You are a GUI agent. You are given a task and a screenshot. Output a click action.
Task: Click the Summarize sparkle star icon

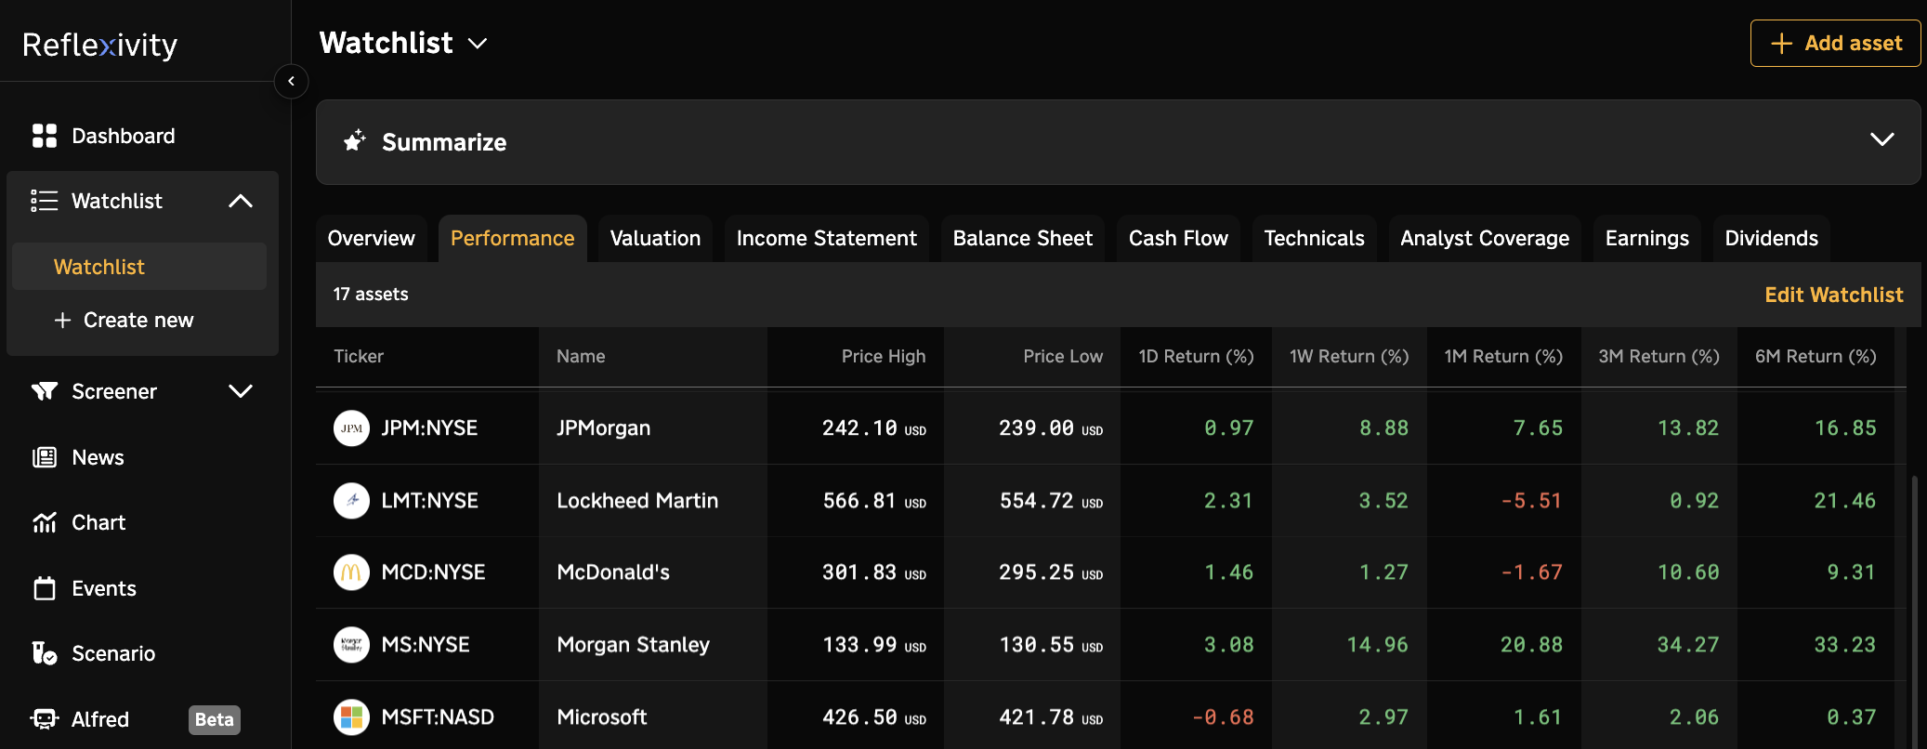[354, 141]
